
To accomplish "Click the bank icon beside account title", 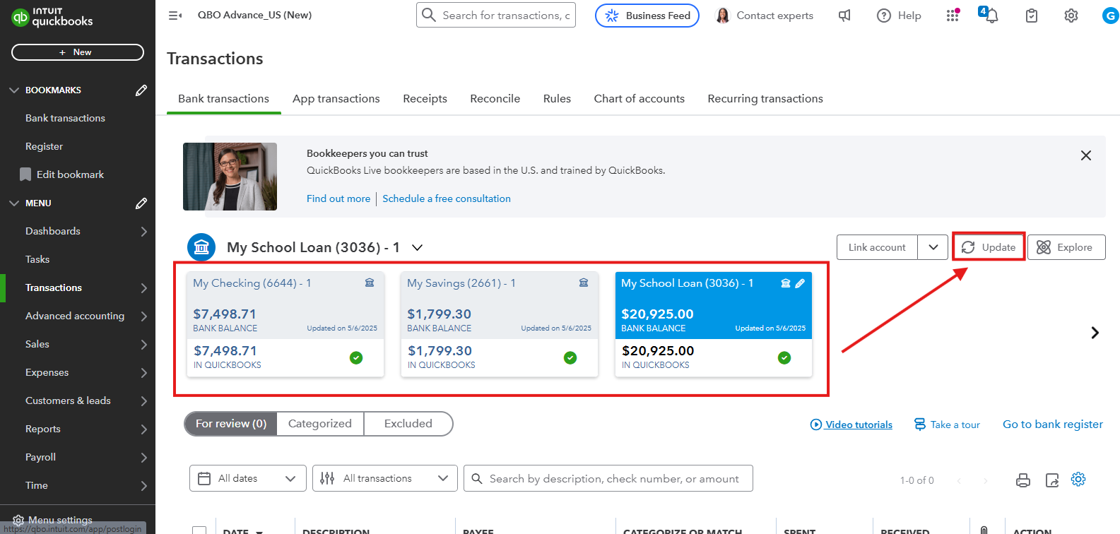I will point(201,247).
